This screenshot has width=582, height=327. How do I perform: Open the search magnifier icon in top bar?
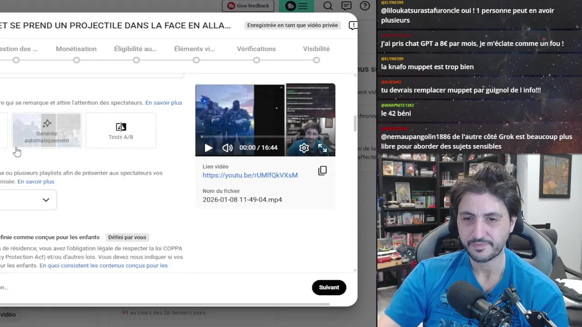pyautogui.click(x=328, y=6)
